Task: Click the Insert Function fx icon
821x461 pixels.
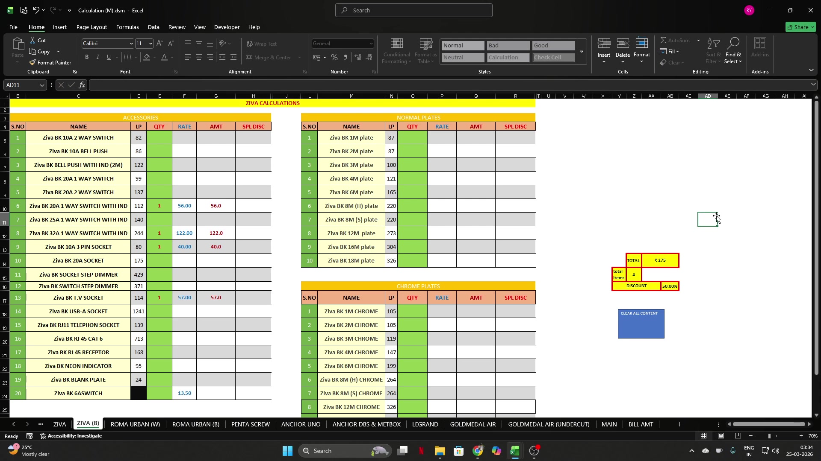Action: [x=82, y=85]
